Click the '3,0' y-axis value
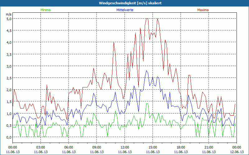Viewport: 249px width, 155px height. coord(9,66)
